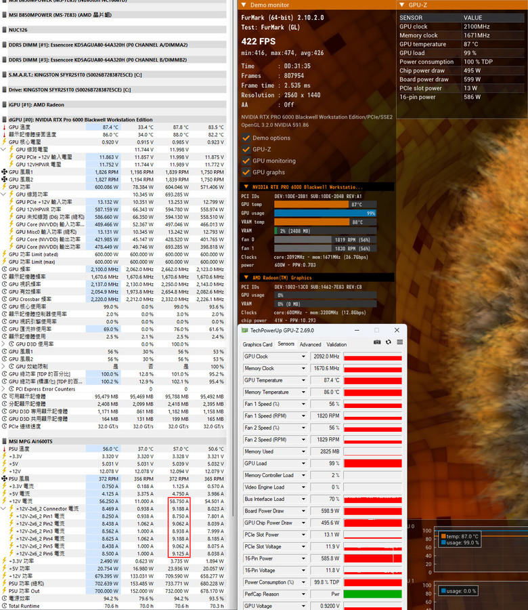Click the FurMark GPU usage blue bar
Screen dimensions: 528x610
point(325,213)
